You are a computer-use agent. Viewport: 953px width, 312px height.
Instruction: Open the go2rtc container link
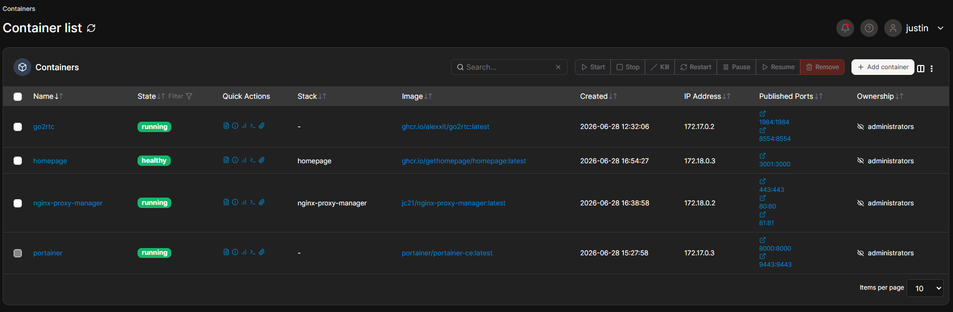(44, 126)
